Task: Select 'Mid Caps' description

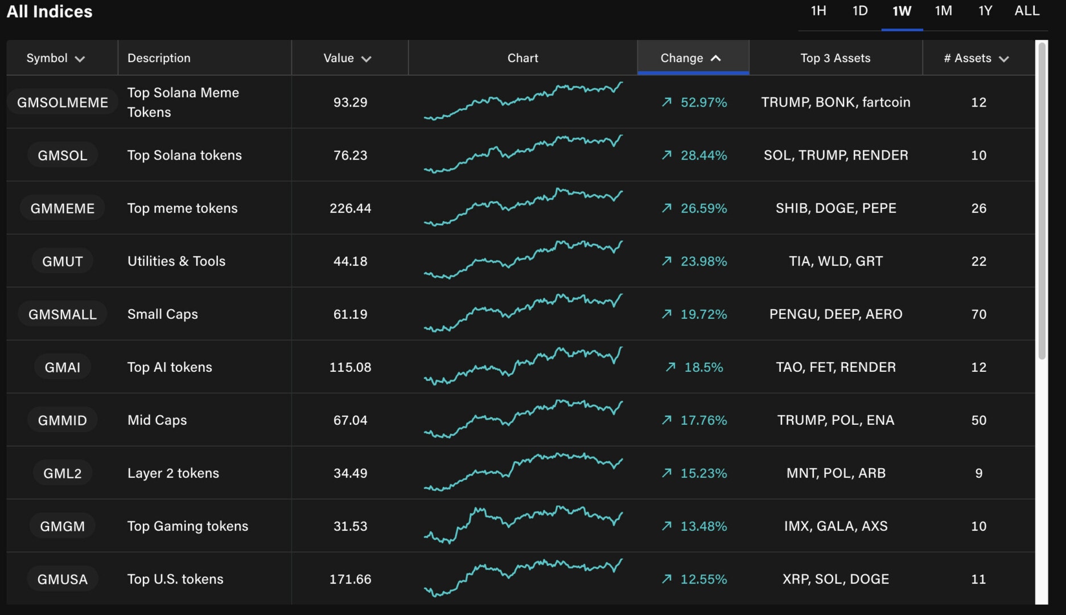Action: [x=157, y=420]
